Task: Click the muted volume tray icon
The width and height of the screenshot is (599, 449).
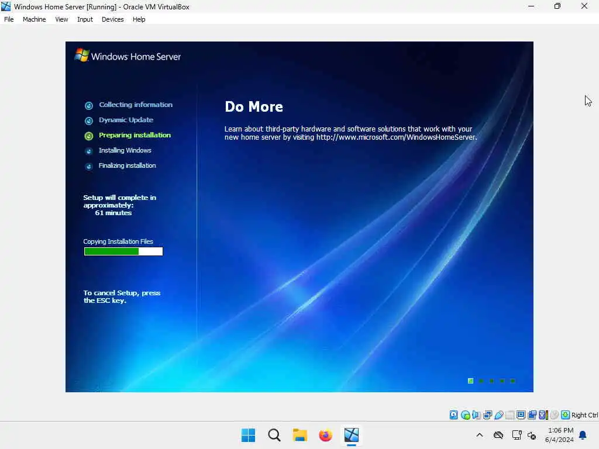Action: pyautogui.click(x=532, y=435)
